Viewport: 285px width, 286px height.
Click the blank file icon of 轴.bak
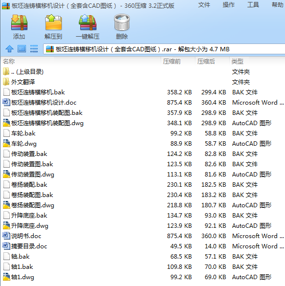pos(6,256)
